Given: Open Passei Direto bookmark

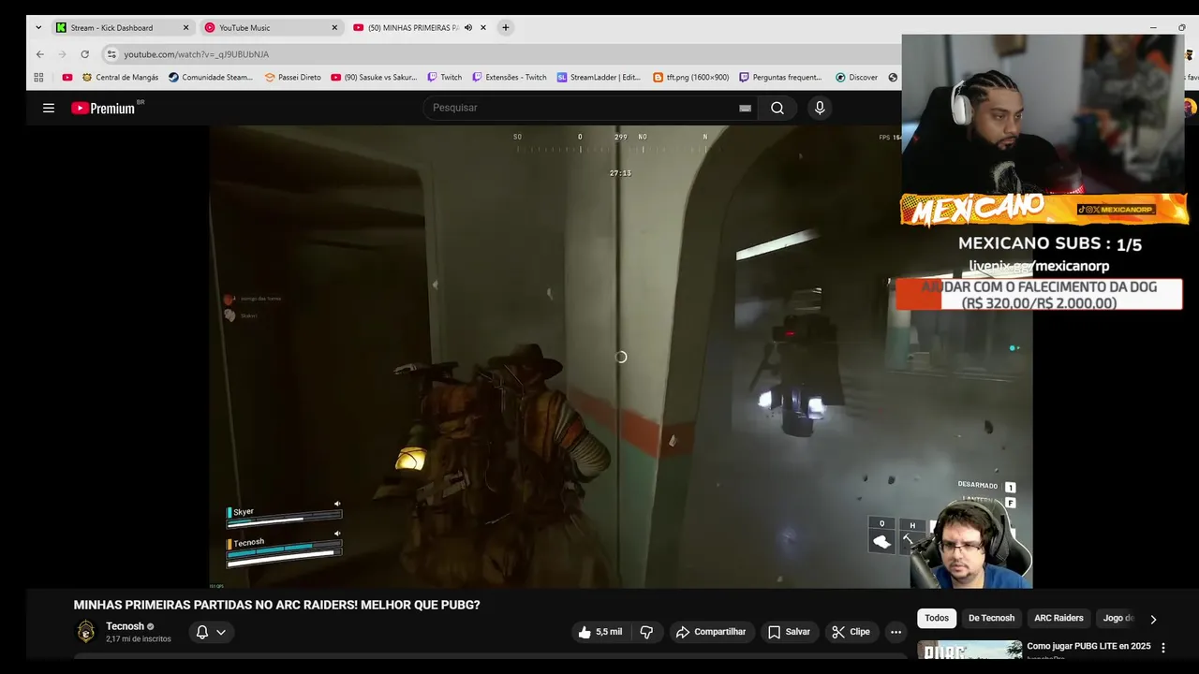Looking at the screenshot, I should click(x=292, y=78).
